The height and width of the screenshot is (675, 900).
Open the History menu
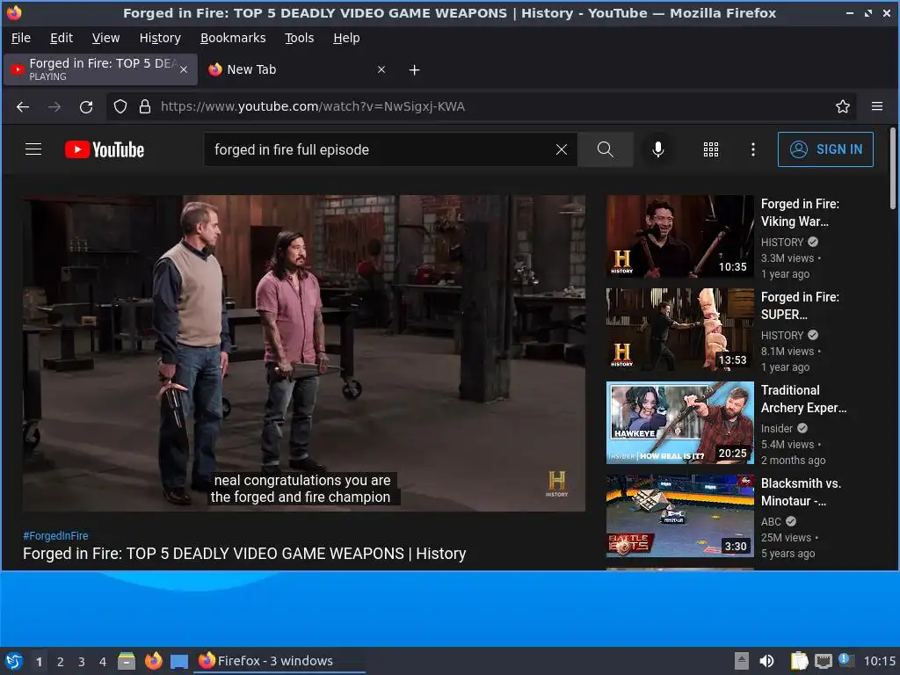[160, 38]
